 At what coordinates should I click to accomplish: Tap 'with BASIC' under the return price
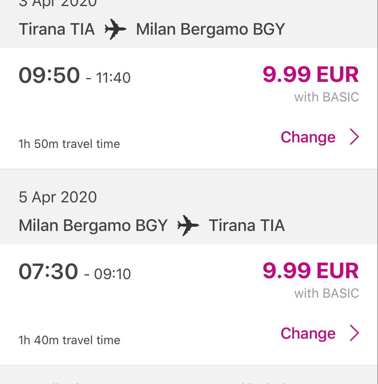point(326,293)
